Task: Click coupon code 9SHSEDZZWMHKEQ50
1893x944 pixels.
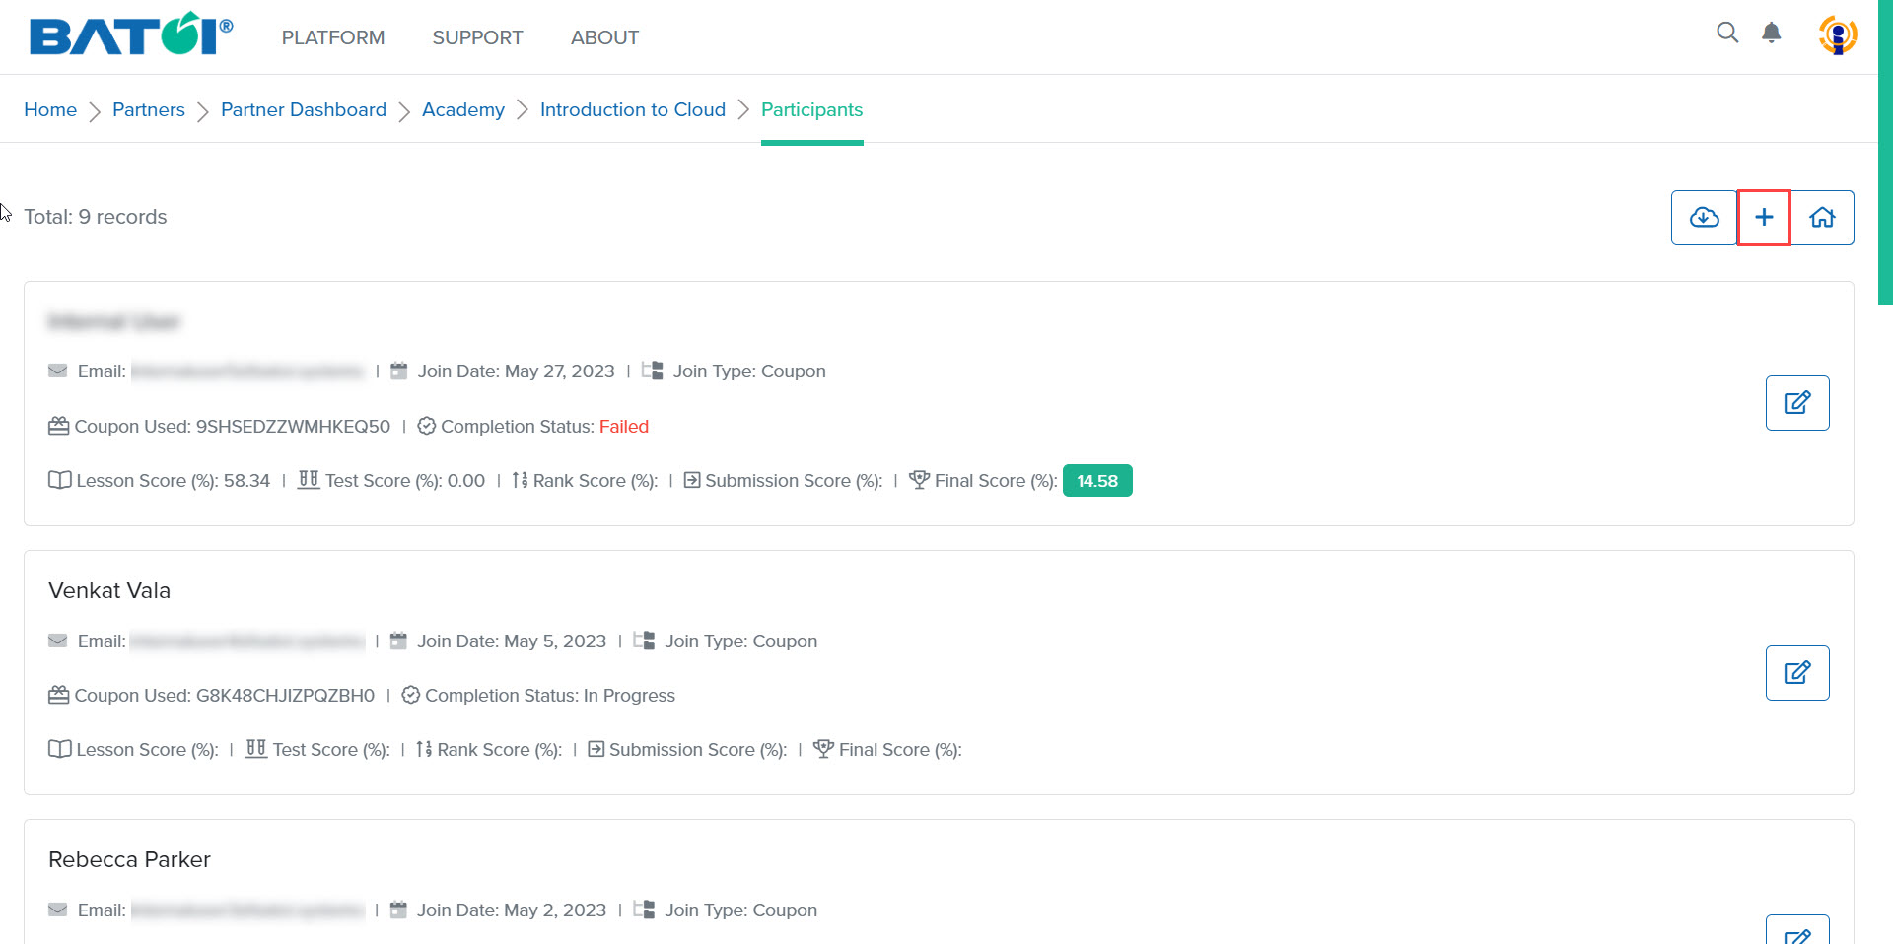Action: pos(293,426)
